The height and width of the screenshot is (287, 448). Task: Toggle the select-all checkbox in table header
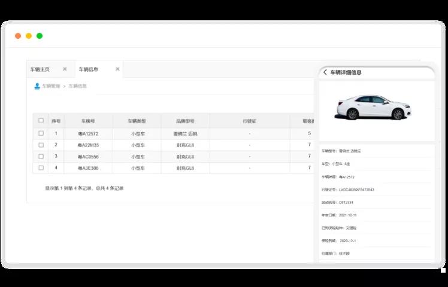point(41,120)
